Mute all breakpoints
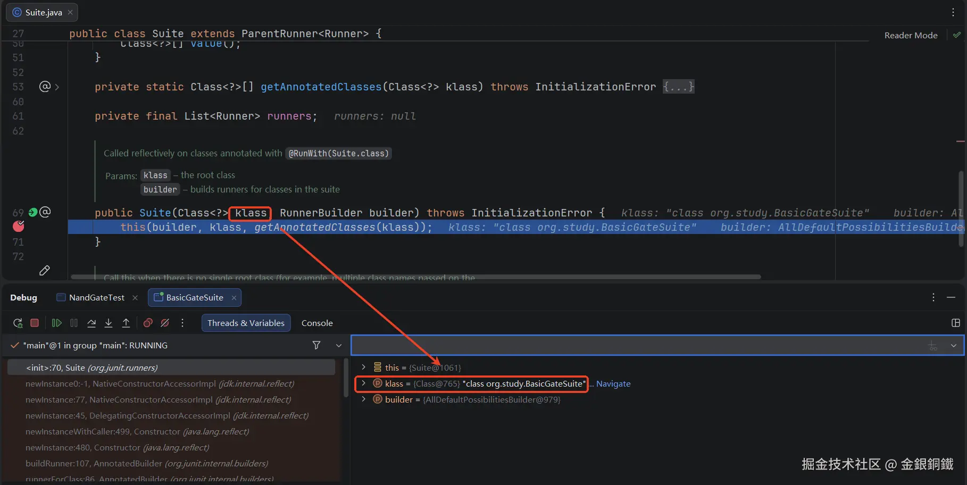The image size is (967, 485). [165, 323]
